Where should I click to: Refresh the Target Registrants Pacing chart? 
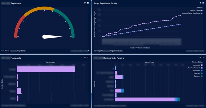click(x=200, y=3)
